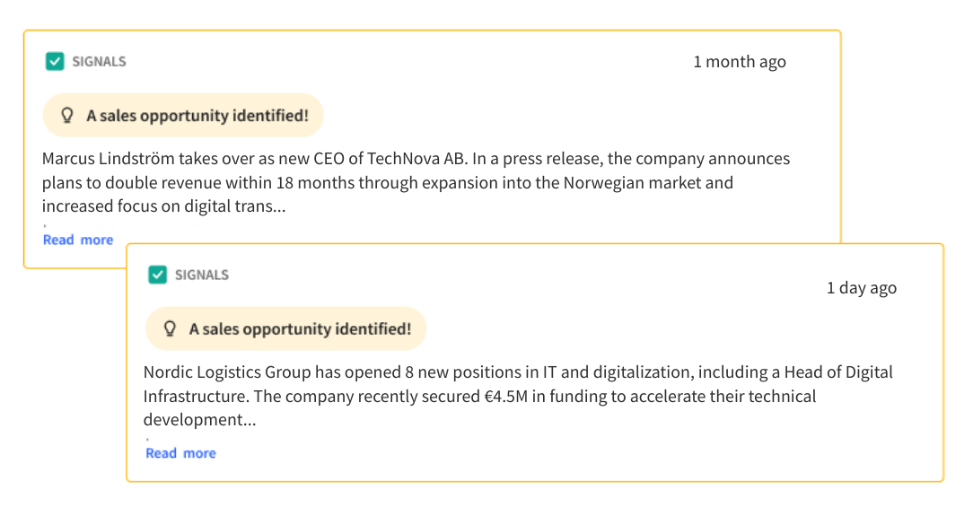Toggle the green checkbox on the Nordic Logistics signal card

point(158,275)
